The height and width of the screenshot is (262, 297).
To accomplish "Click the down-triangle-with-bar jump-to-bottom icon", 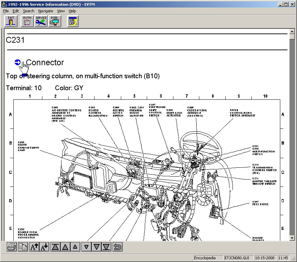I will point(106,247).
